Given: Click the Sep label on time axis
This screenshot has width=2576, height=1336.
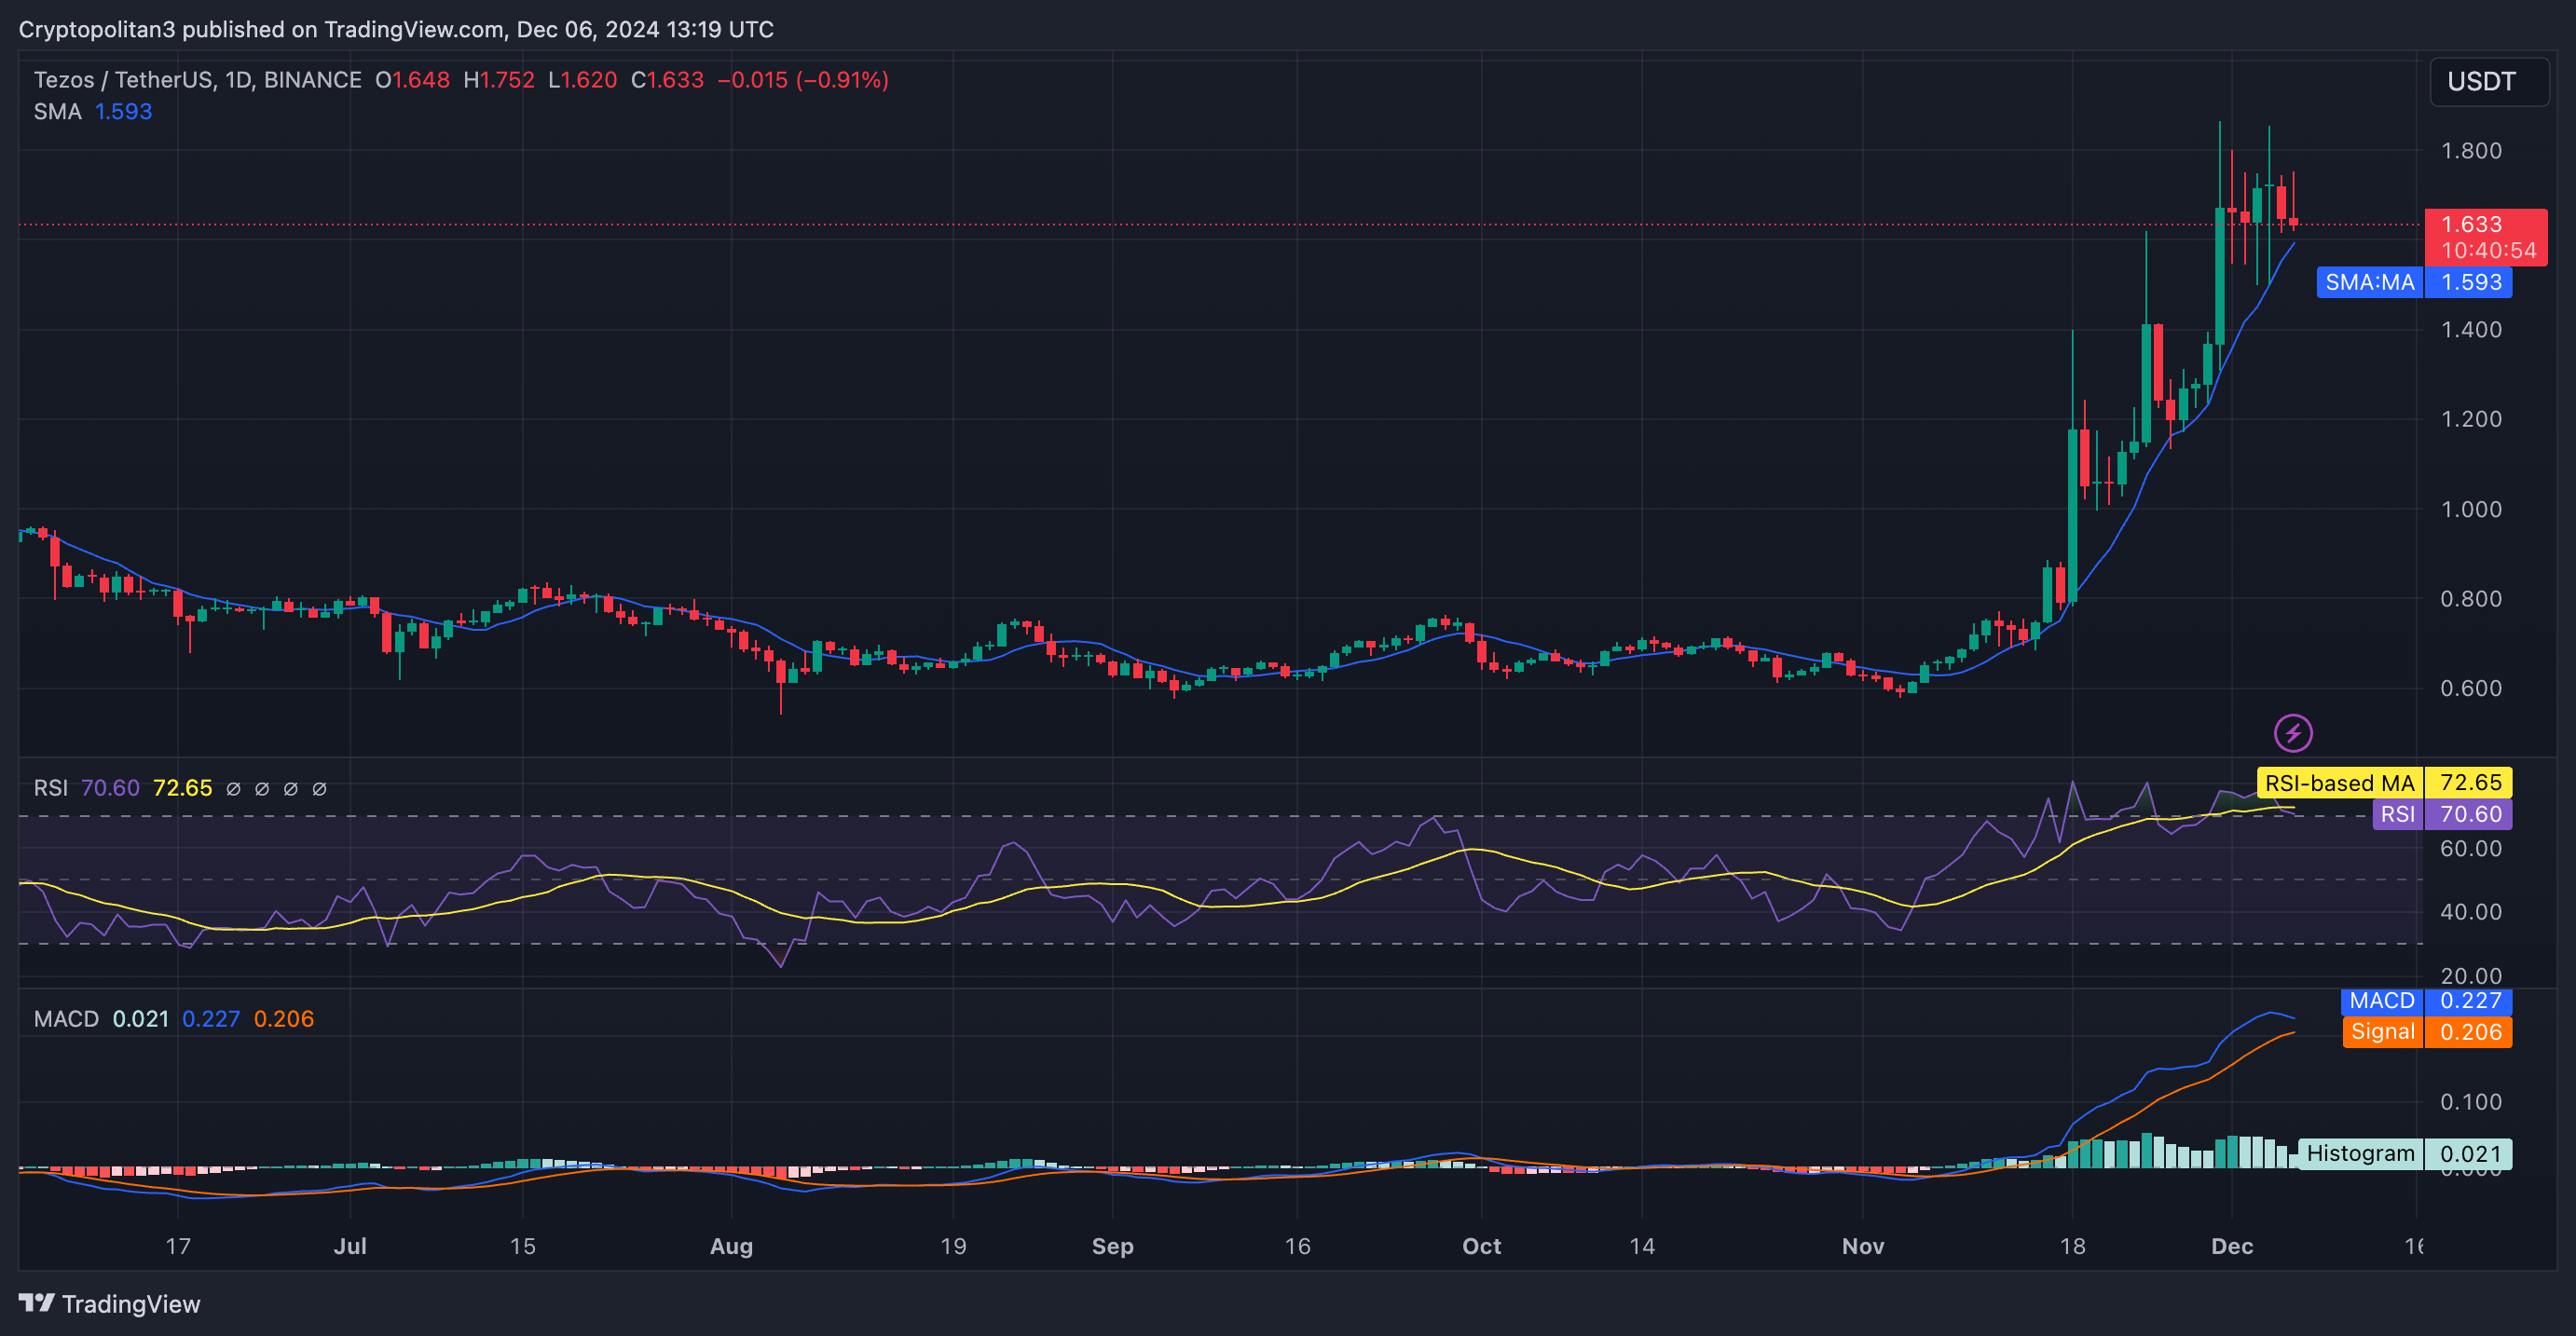Looking at the screenshot, I should click(1112, 1247).
